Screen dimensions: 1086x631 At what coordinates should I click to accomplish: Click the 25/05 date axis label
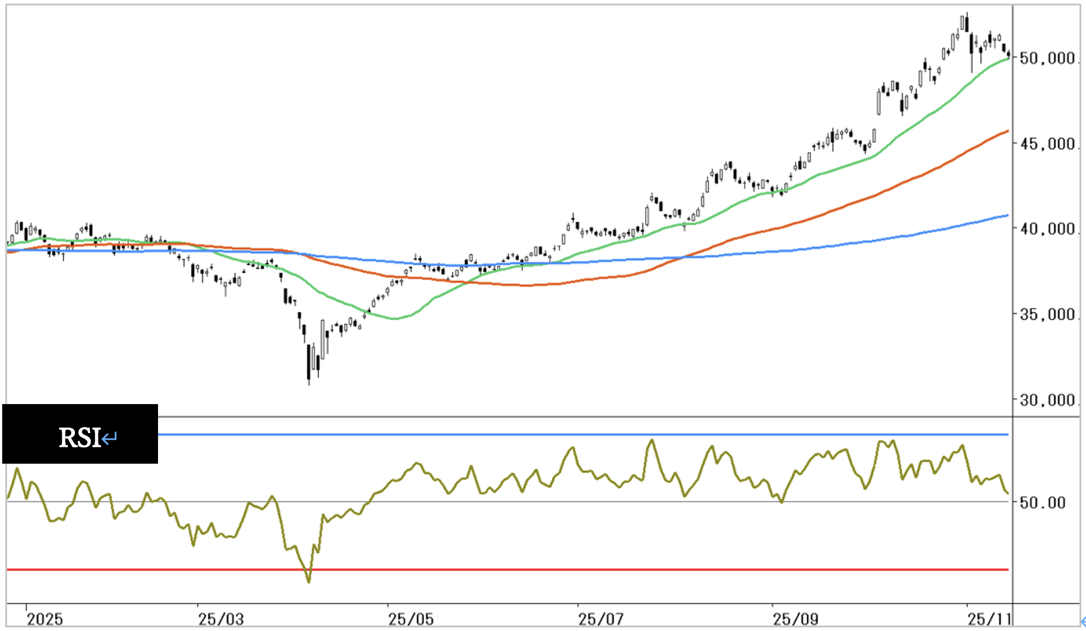click(x=411, y=619)
